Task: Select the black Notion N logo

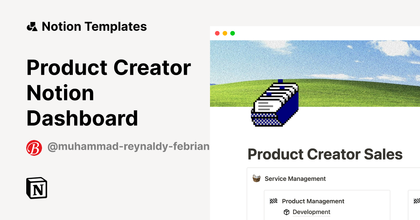Action: point(36,188)
